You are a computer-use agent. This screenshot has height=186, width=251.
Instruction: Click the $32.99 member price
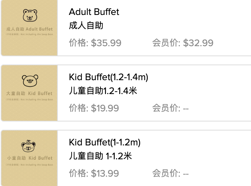(183, 43)
